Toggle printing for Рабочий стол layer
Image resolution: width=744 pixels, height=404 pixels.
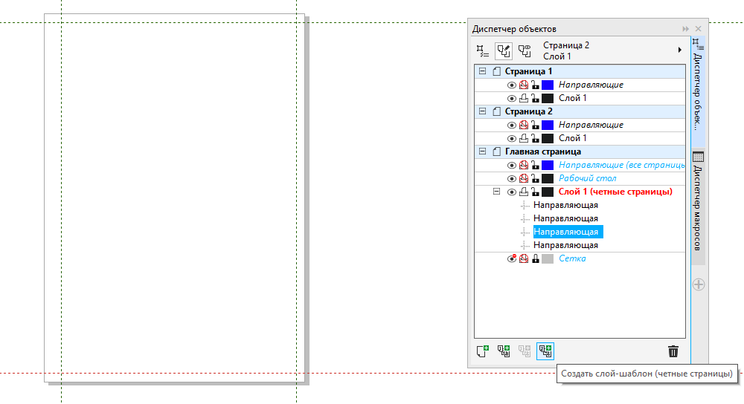(x=524, y=178)
